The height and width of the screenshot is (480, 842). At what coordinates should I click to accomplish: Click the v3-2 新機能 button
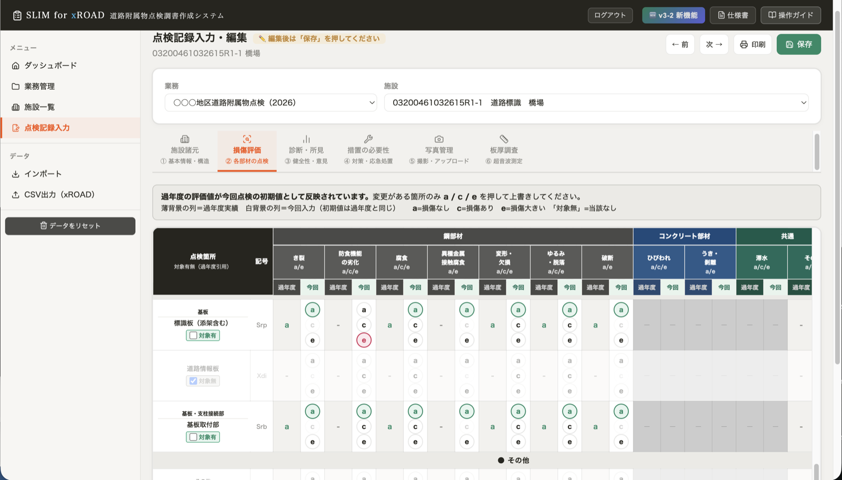pos(673,15)
